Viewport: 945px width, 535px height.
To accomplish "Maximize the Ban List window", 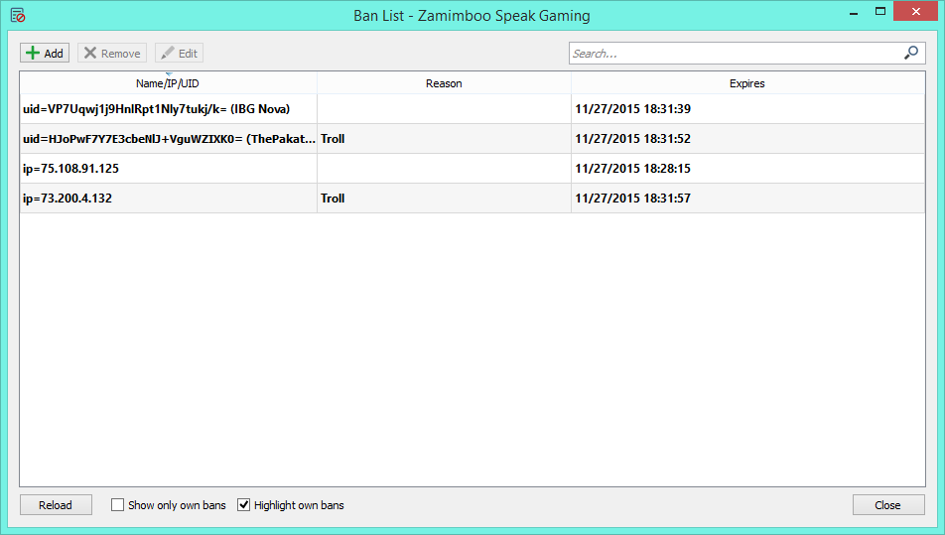I will (880, 12).
